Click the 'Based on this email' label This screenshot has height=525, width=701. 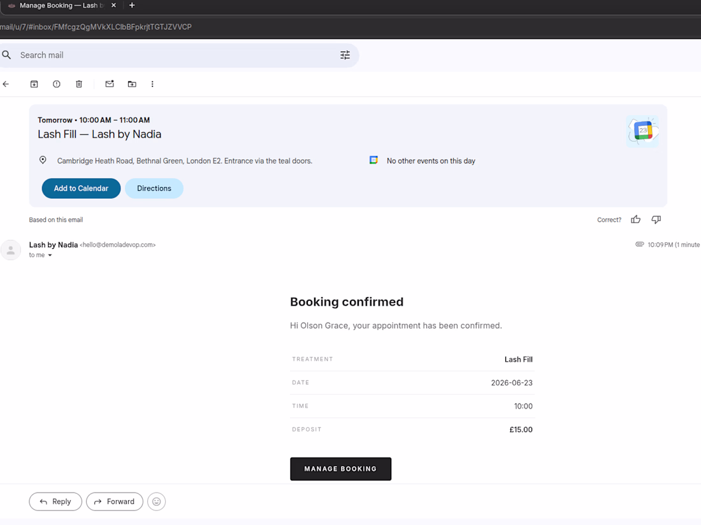56,220
